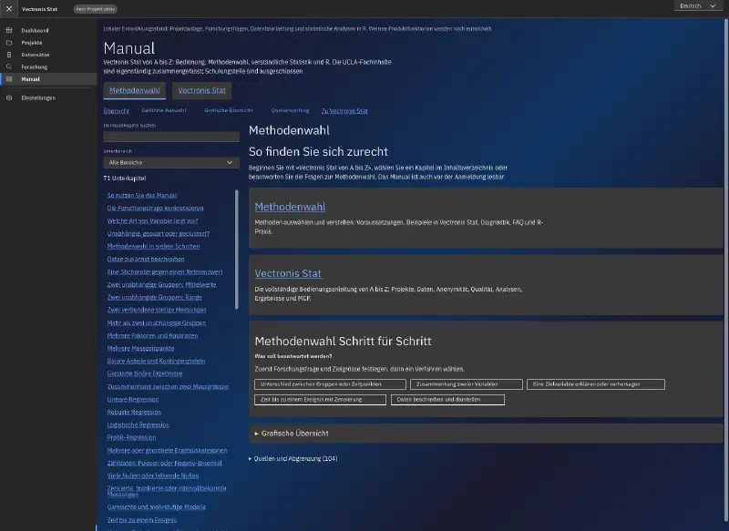Click the Datensätze database icon
The height and width of the screenshot is (531, 729).
(9, 55)
